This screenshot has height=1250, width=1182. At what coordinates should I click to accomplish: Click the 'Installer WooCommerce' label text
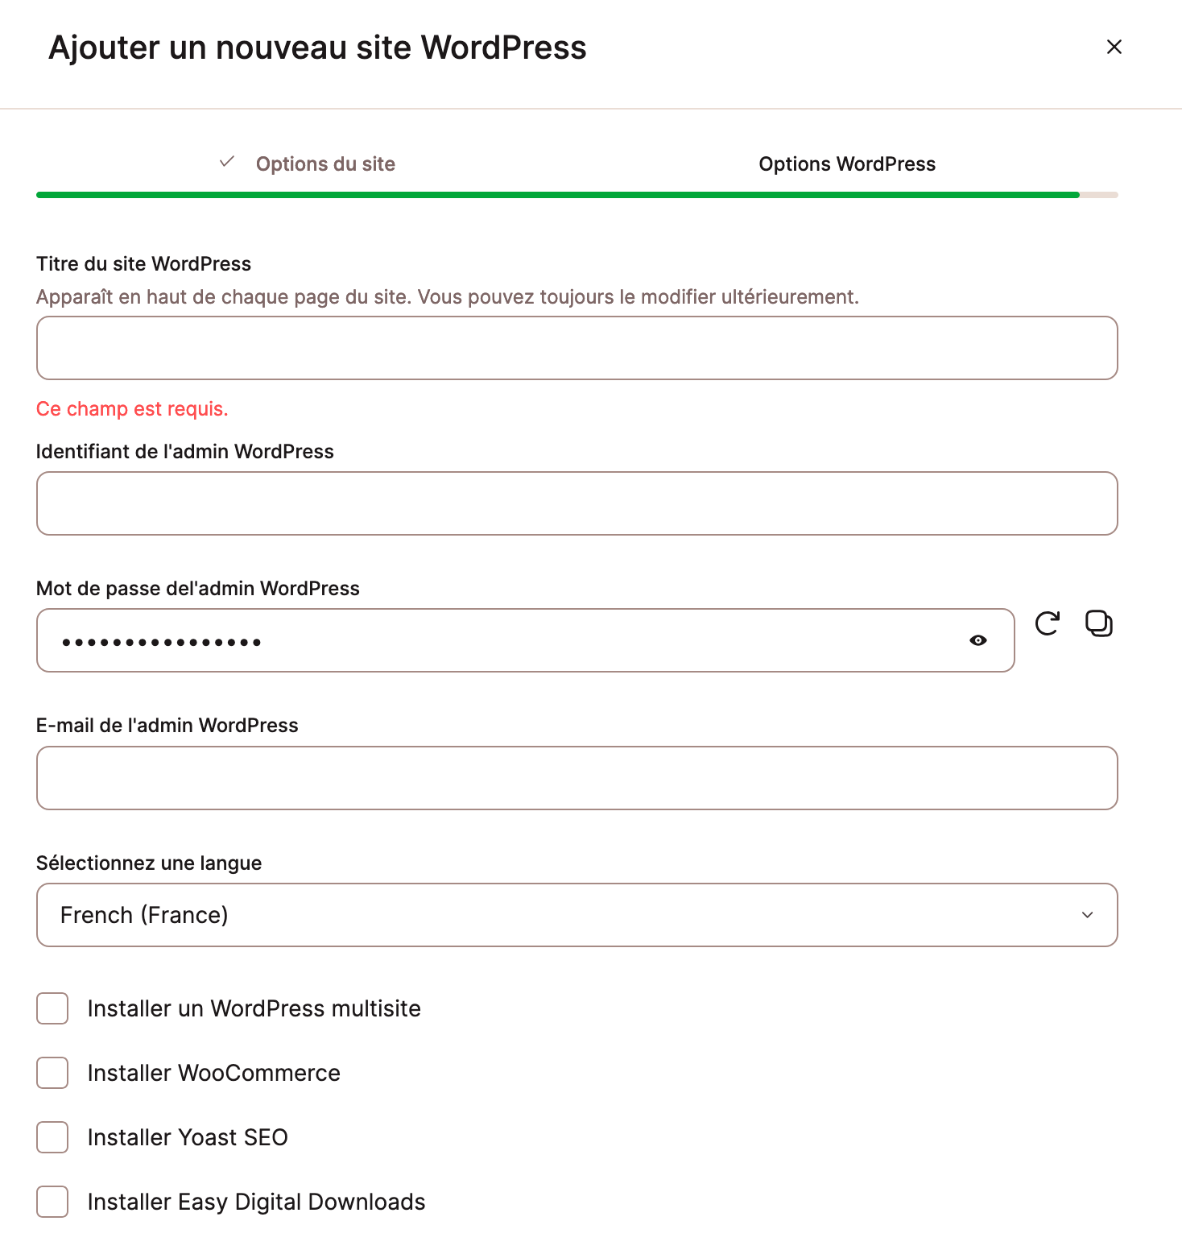point(214,1073)
